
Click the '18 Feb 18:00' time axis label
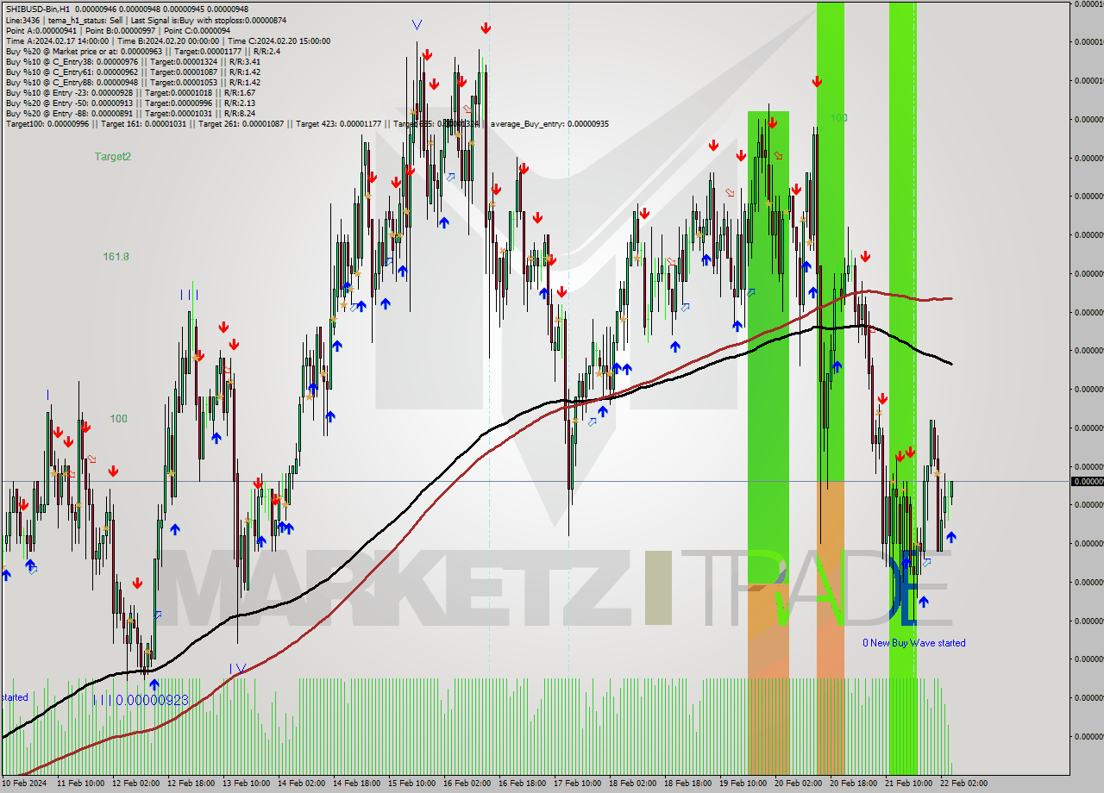(688, 784)
